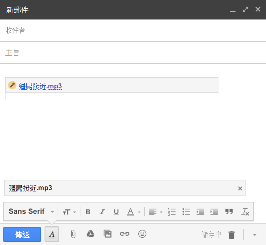Insert a link with the chain icon
The width and height of the screenshot is (266, 245).
pyautogui.click(x=125, y=234)
